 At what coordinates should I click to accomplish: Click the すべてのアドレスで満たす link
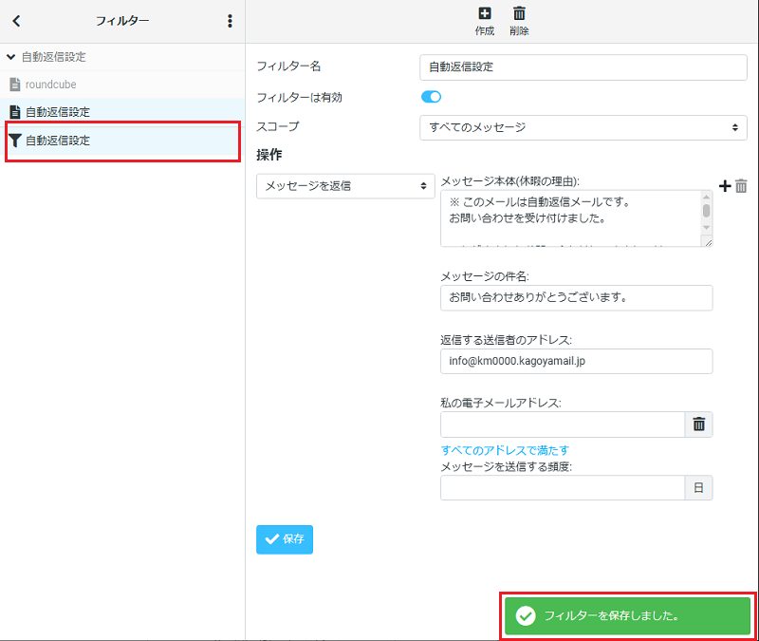[x=504, y=449]
